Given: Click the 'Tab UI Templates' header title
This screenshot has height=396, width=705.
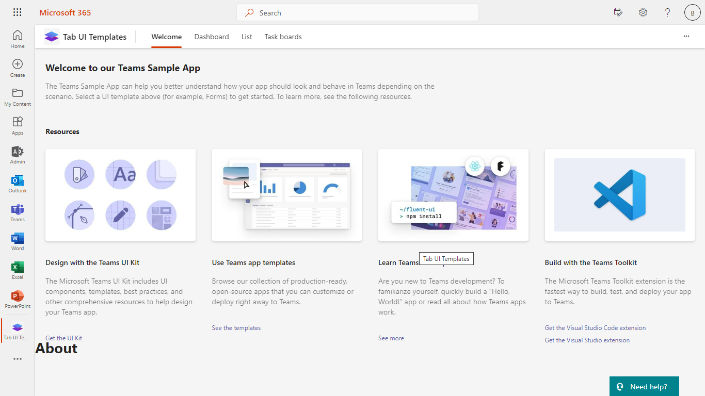Looking at the screenshot, I should tap(95, 37).
